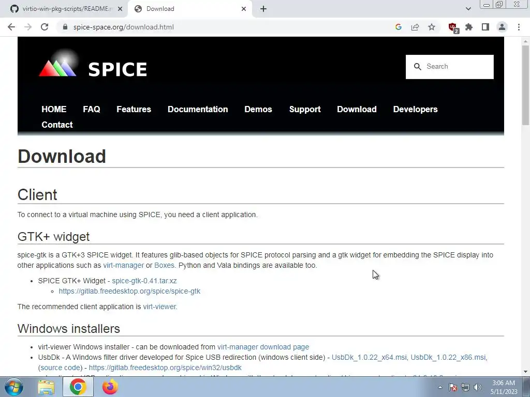Follow the virt-viewer link

159,307
